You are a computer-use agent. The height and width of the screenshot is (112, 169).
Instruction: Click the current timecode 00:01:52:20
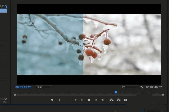pyautogui.click(x=23, y=87)
